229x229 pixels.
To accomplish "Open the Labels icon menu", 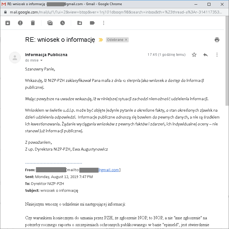I will 92,23.
